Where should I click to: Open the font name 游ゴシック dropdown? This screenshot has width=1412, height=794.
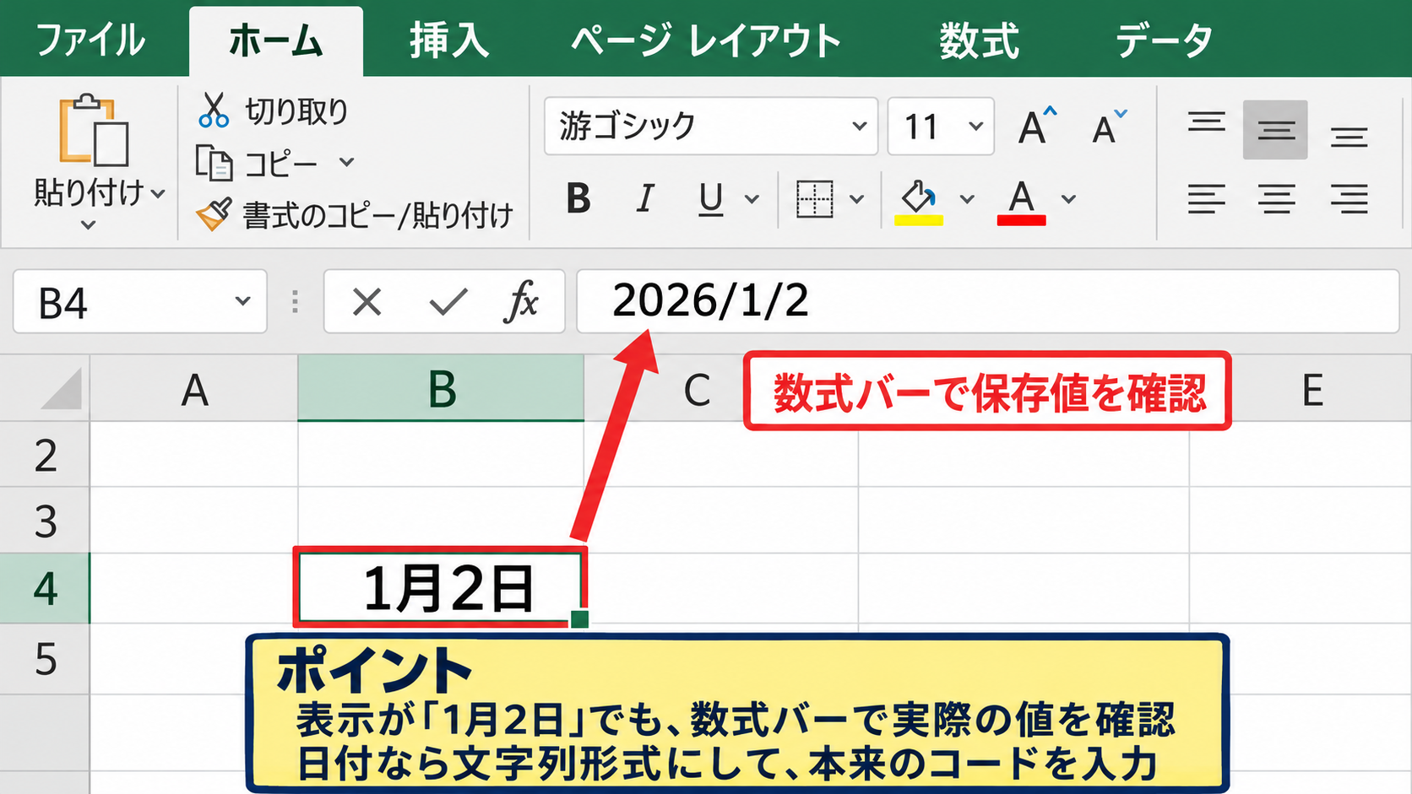point(860,127)
